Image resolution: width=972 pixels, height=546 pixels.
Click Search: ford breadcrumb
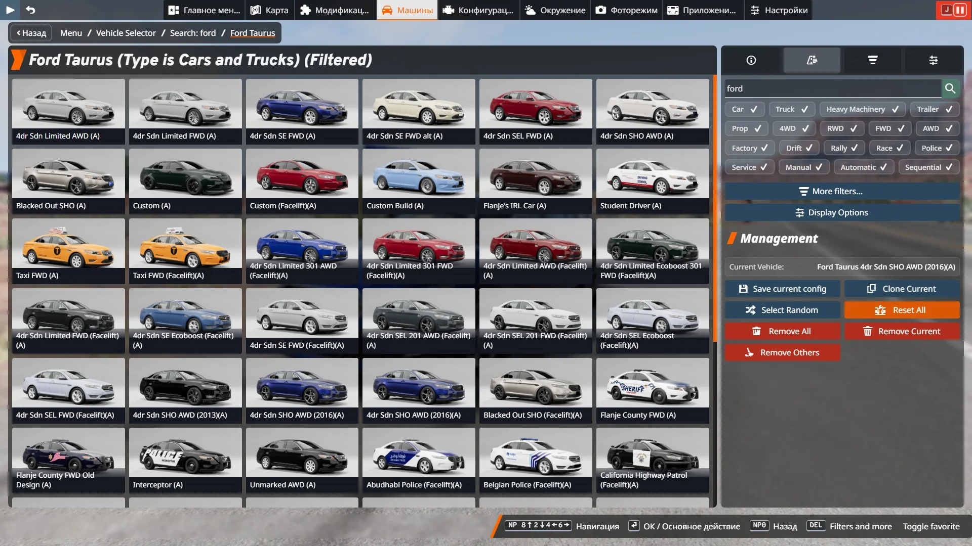193,33
